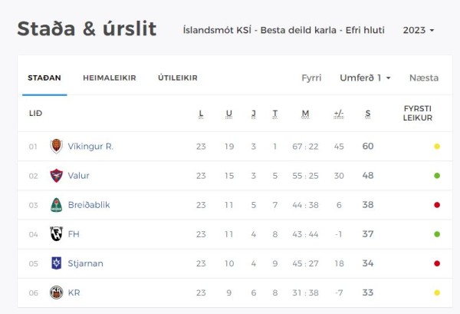Click the FH club crest icon
The image size is (460, 314).
click(x=56, y=234)
